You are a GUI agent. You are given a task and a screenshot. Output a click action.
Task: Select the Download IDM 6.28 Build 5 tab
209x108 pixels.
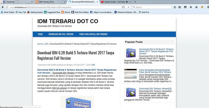tap(83, 2)
